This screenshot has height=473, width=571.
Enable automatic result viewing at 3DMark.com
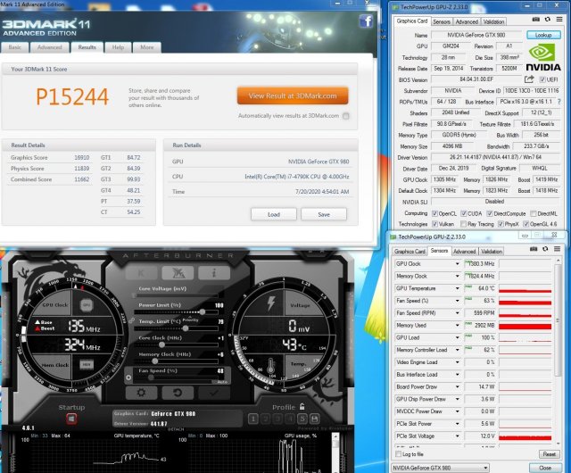[x=232, y=115]
